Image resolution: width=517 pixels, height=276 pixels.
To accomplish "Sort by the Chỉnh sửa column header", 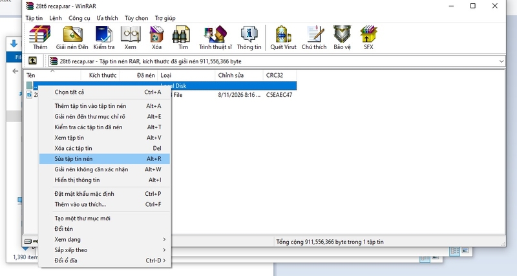I will (x=239, y=75).
